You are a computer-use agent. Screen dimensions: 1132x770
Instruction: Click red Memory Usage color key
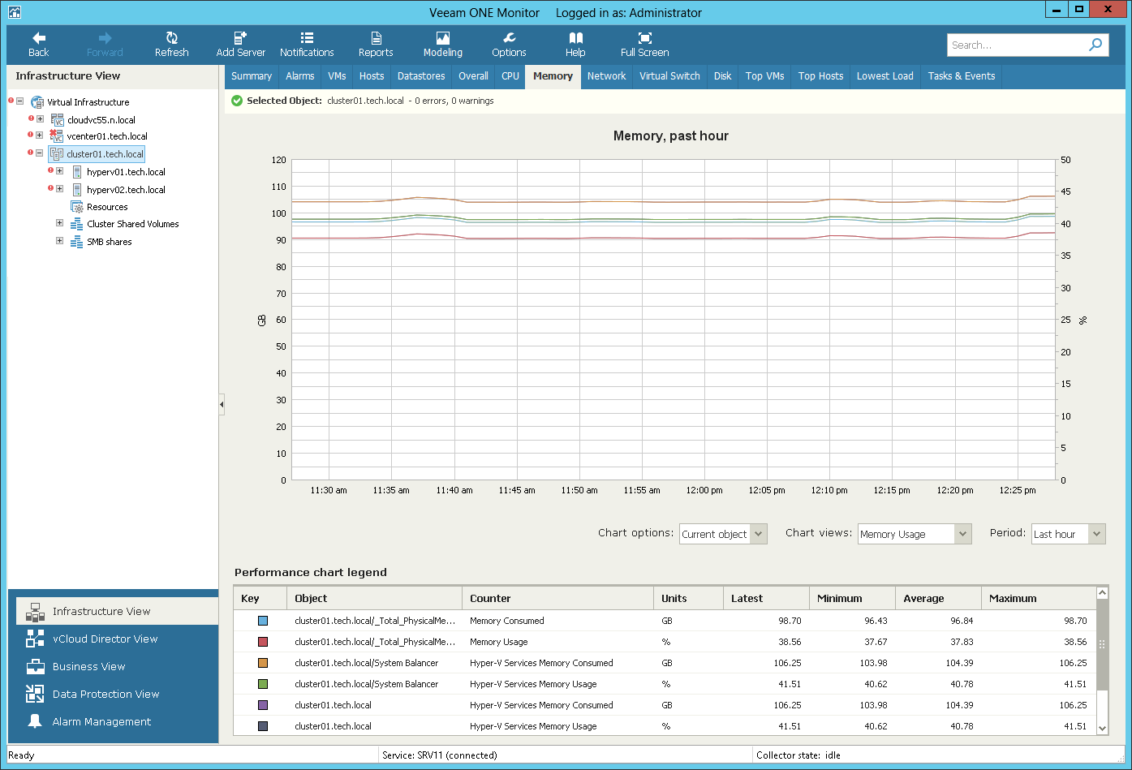[263, 642]
